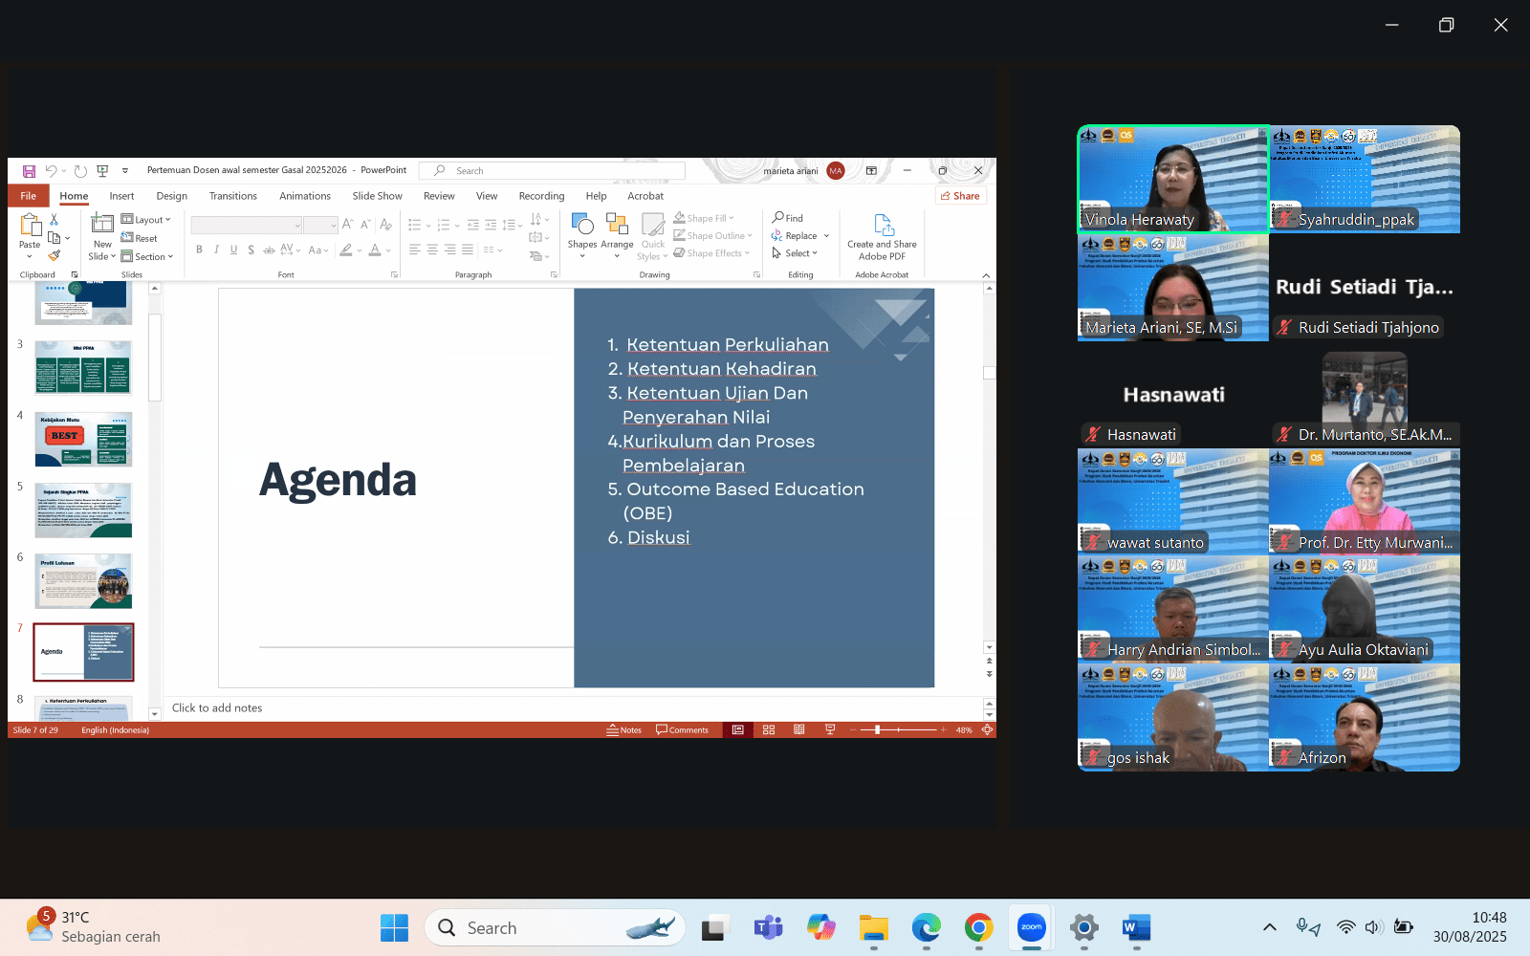1530x956 pixels.
Task: Click the Redo icon in the quick access toolbar
Action: coord(80,171)
